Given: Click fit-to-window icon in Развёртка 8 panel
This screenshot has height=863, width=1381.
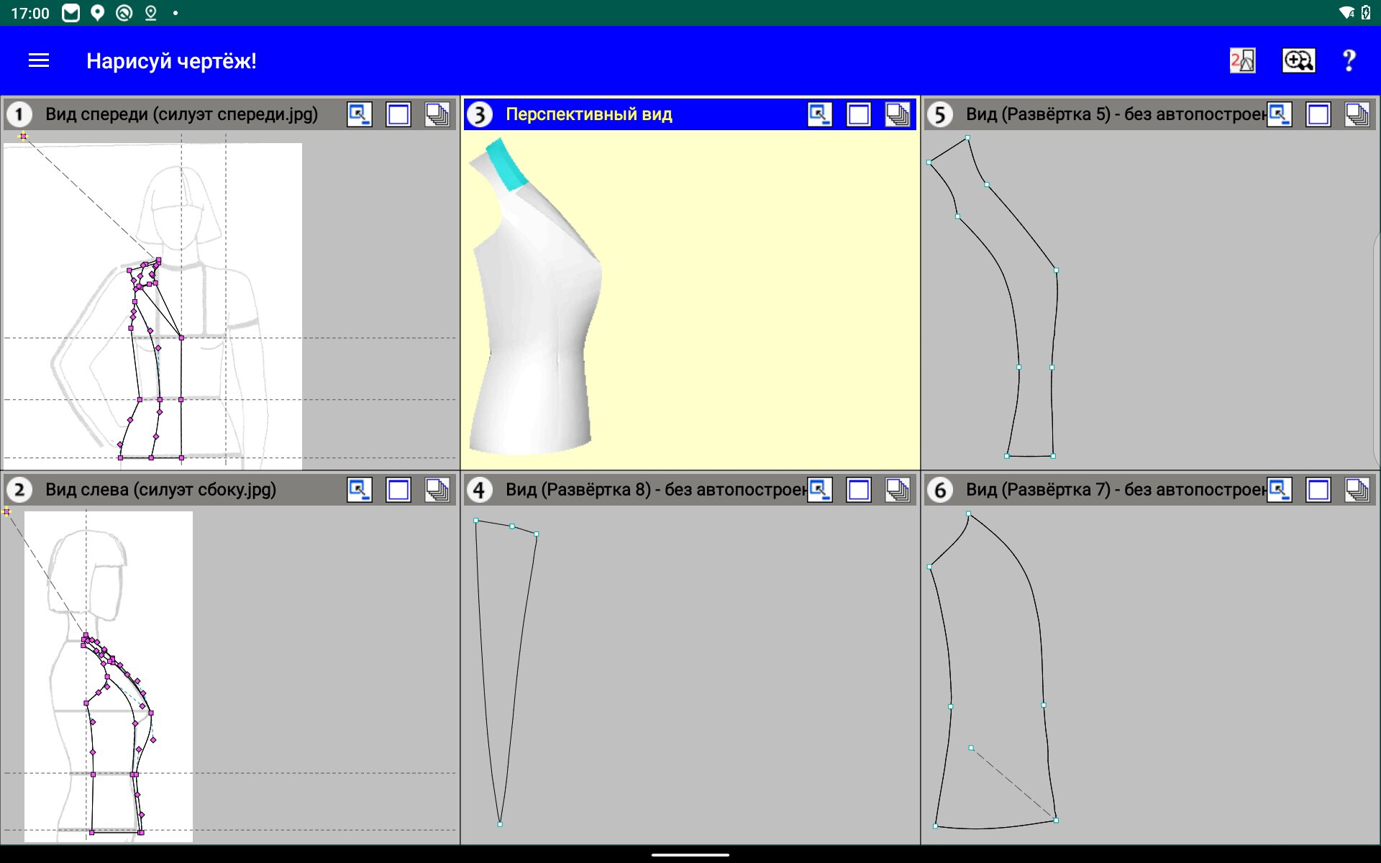Looking at the screenshot, I should (x=819, y=490).
